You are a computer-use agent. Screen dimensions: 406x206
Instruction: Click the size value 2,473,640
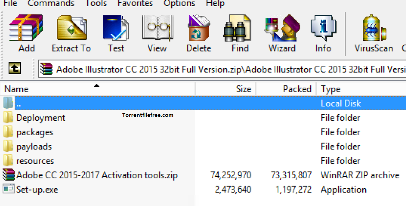[x=233, y=190]
